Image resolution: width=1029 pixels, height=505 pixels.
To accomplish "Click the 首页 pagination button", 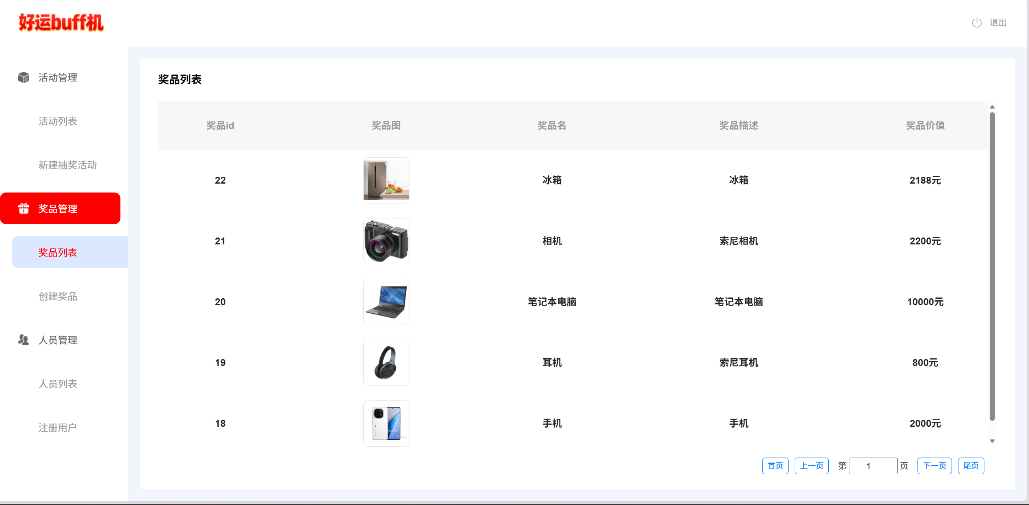I will pyautogui.click(x=775, y=466).
